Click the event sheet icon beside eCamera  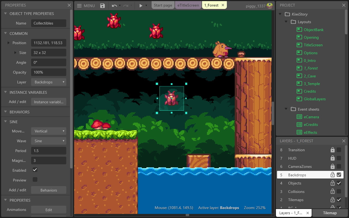click(299, 117)
